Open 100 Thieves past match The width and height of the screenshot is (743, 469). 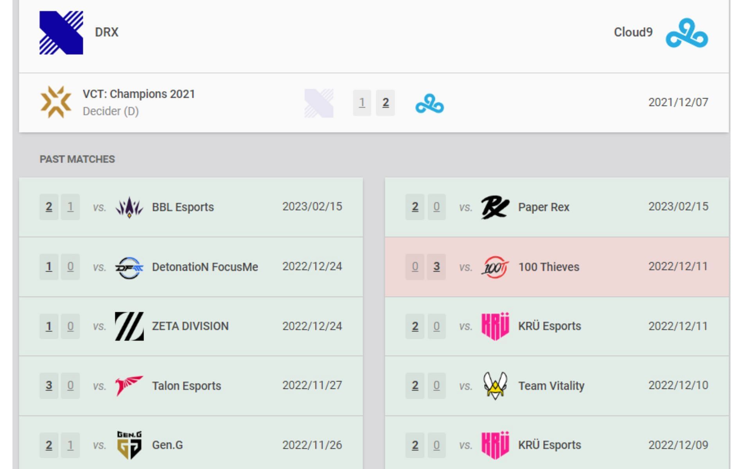[x=557, y=267]
